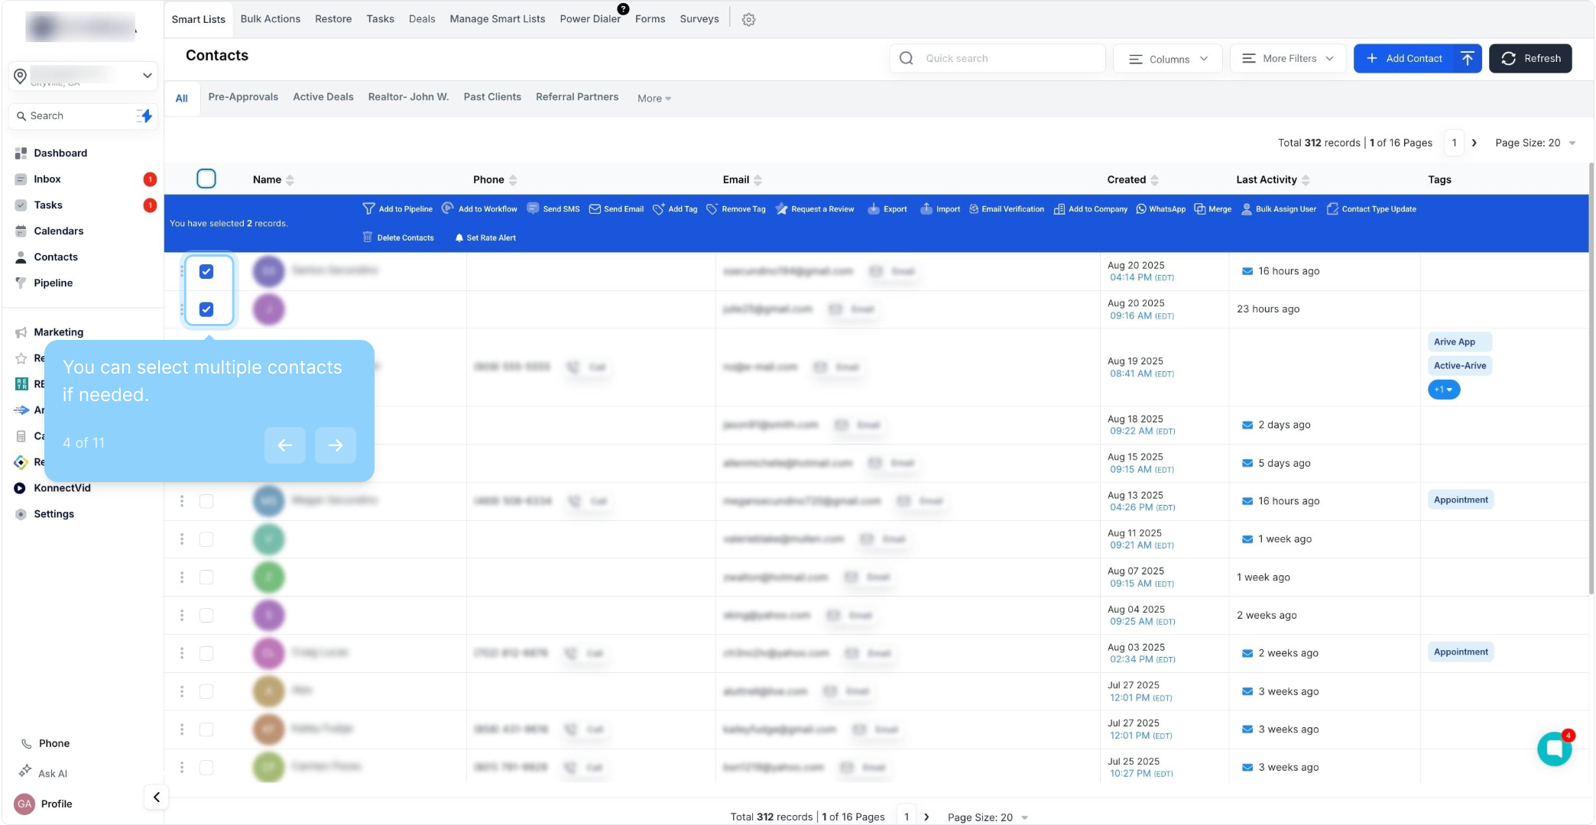Open the Columns dropdown

point(1168,59)
